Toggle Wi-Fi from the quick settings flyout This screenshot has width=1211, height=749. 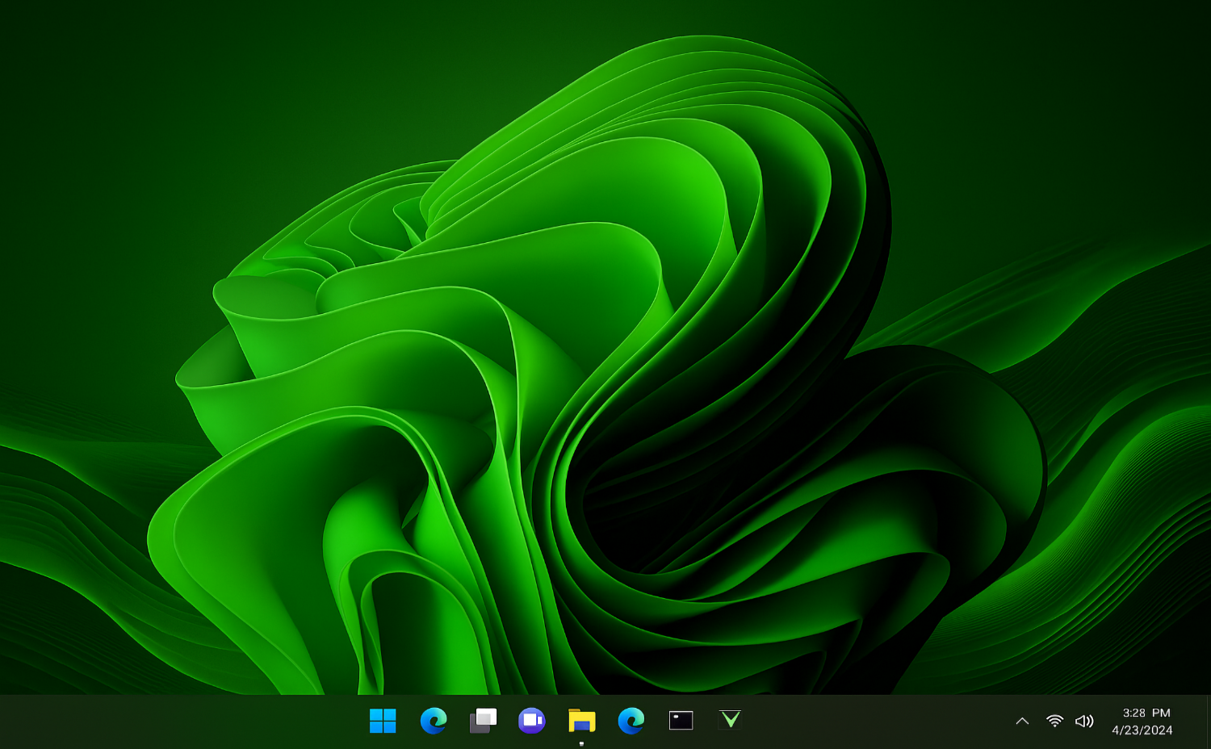(x=1054, y=721)
